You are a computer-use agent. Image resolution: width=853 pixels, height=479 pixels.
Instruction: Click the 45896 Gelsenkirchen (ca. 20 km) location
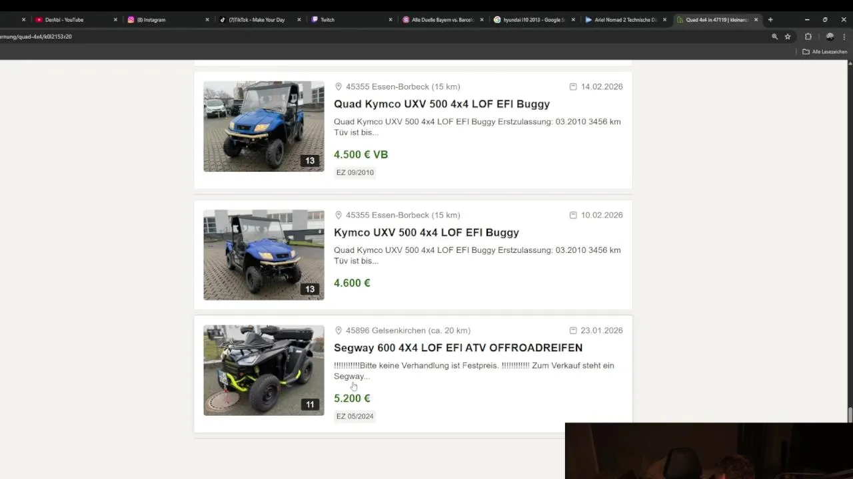click(408, 330)
